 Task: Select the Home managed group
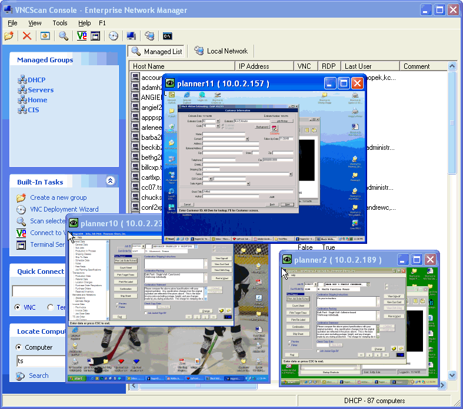pos(38,100)
